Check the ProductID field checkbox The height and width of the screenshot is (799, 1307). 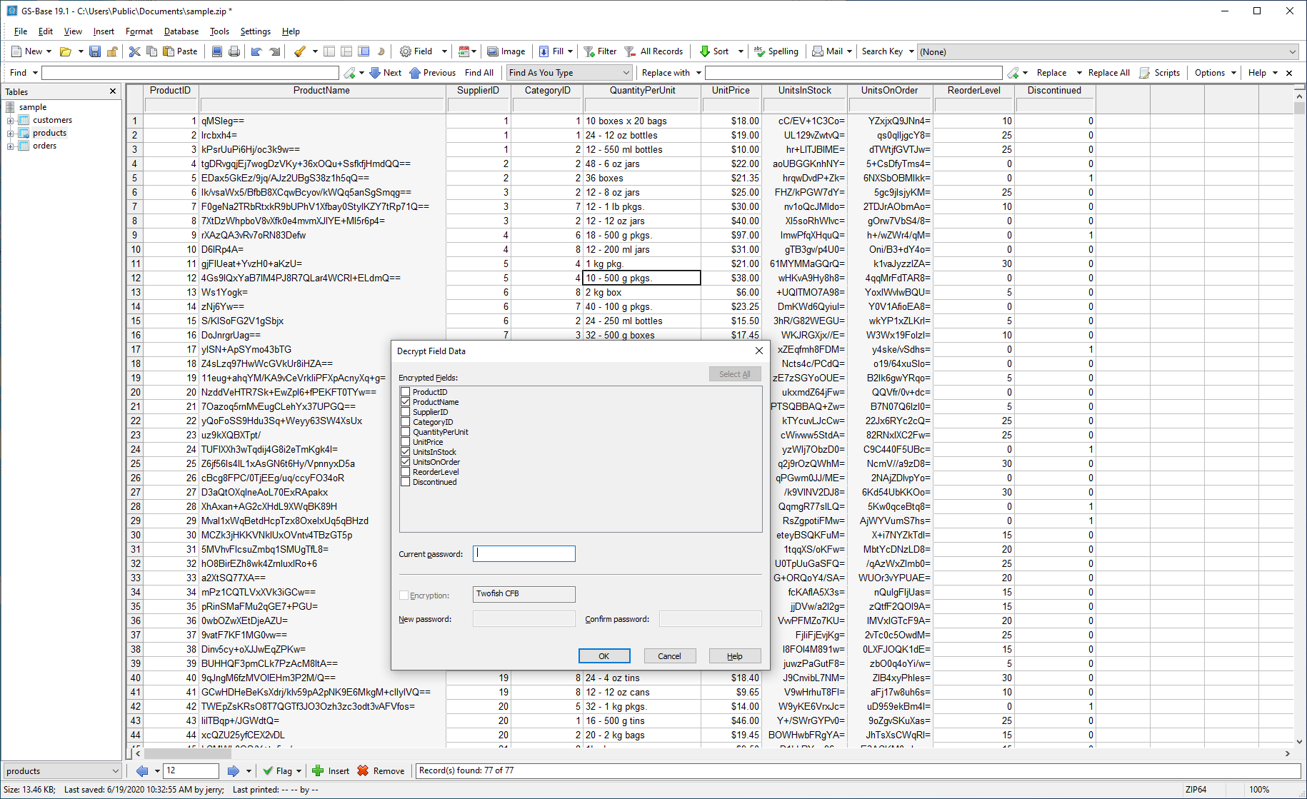tap(406, 392)
